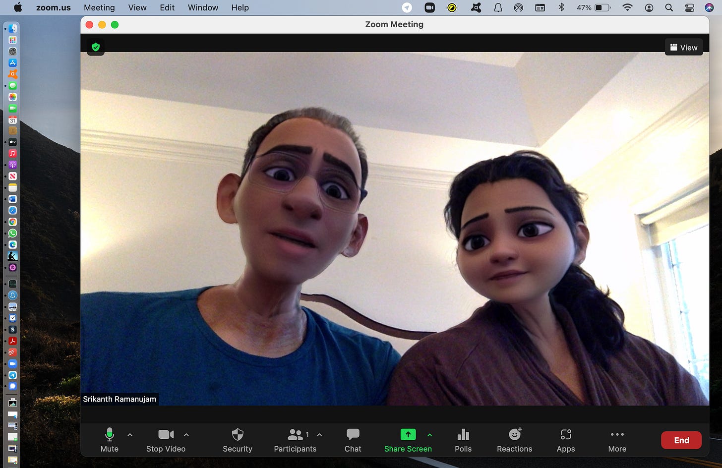Open Control Center toggles icon

pyautogui.click(x=689, y=7)
